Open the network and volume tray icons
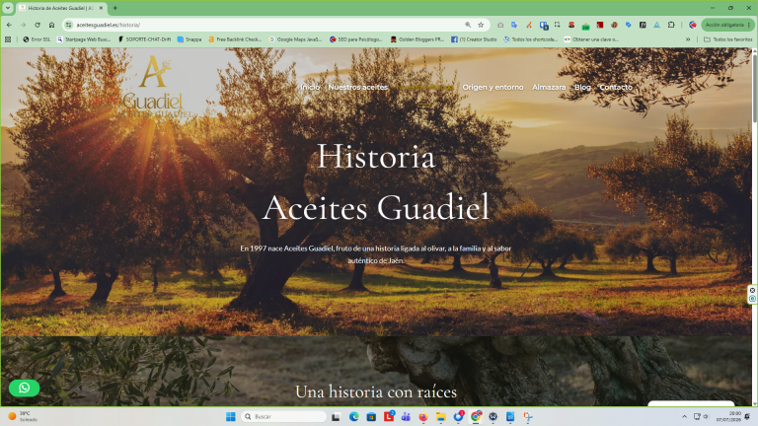758x426 pixels. click(701, 416)
